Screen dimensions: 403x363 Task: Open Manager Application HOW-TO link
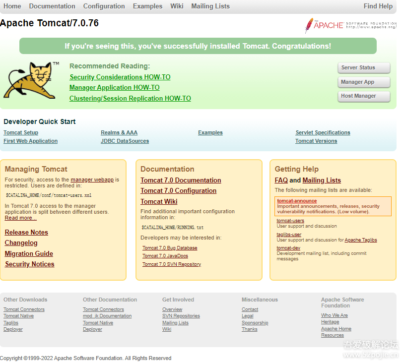(115, 88)
